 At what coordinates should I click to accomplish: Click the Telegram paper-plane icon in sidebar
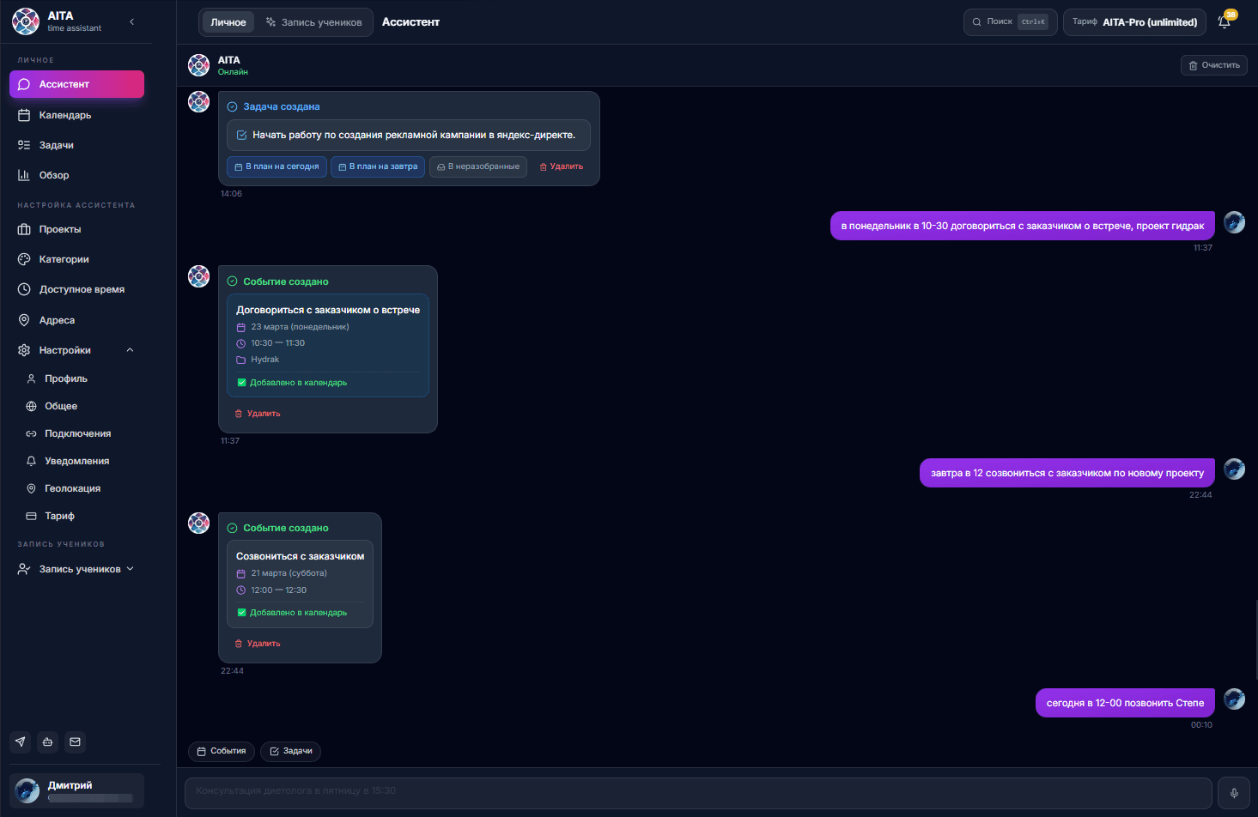click(x=21, y=742)
